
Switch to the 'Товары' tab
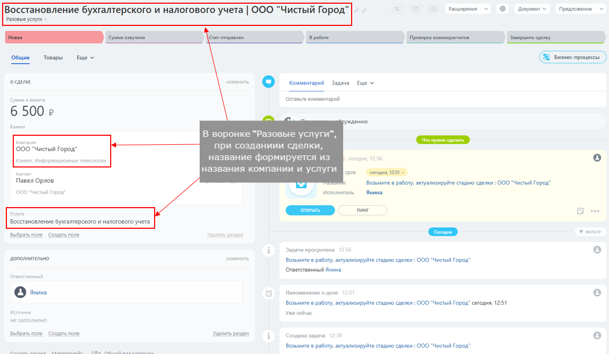[x=53, y=58]
